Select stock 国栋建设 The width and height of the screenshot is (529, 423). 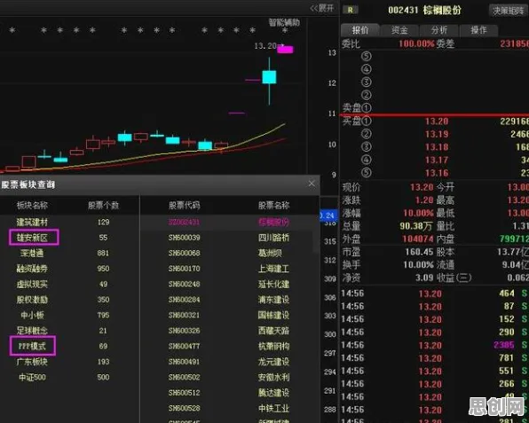point(273,315)
